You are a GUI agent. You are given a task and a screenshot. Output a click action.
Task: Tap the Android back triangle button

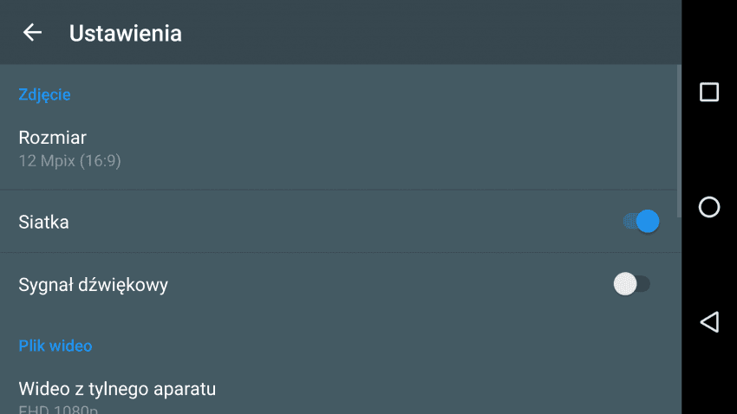708,322
